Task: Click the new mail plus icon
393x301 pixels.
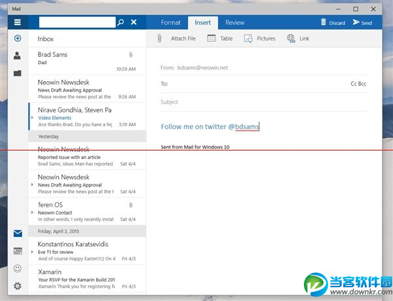Action: (x=17, y=39)
